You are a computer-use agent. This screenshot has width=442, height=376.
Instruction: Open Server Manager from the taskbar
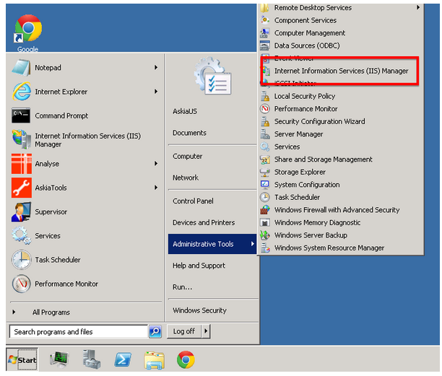click(91, 359)
